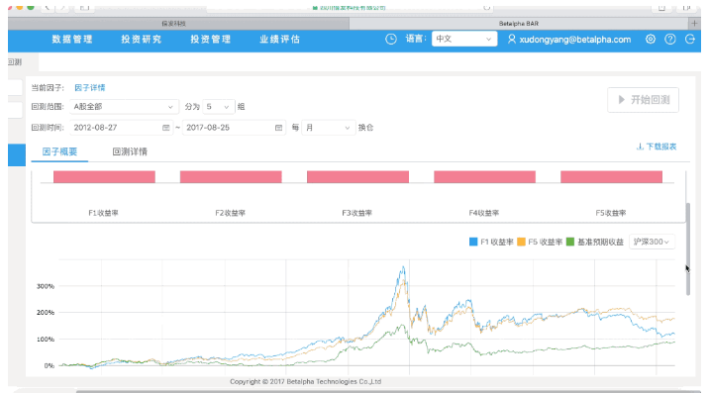Open the 业绩评估 menu
The height and width of the screenshot is (393, 709).
280,40
